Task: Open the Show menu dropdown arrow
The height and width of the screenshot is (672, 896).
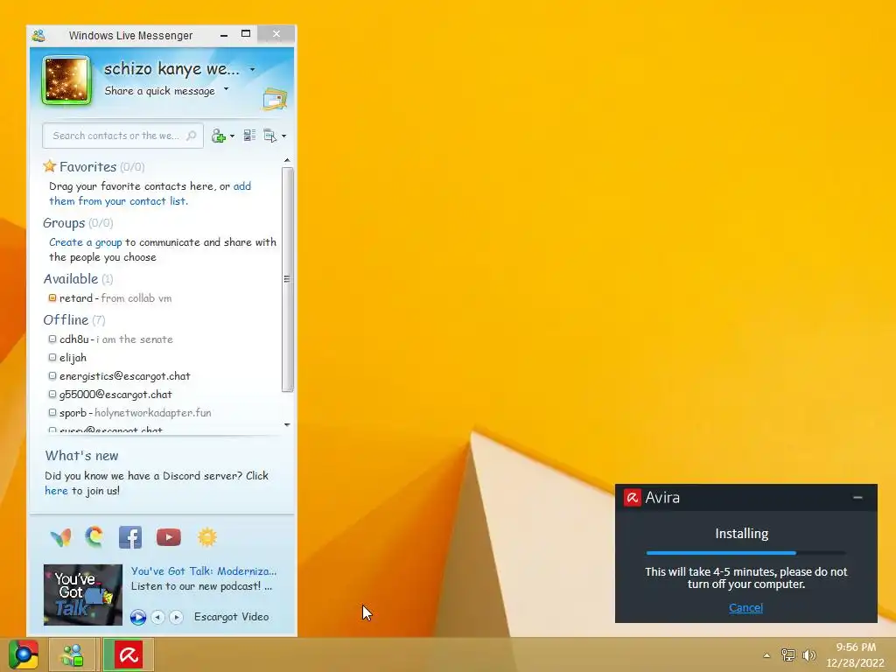Action: pyautogui.click(x=284, y=136)
